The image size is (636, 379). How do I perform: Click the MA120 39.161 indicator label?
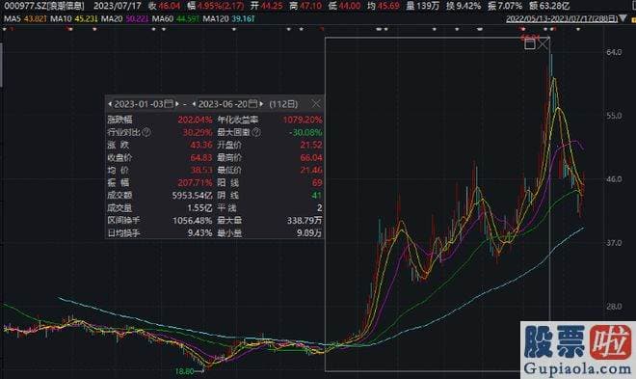click(228, 18)
